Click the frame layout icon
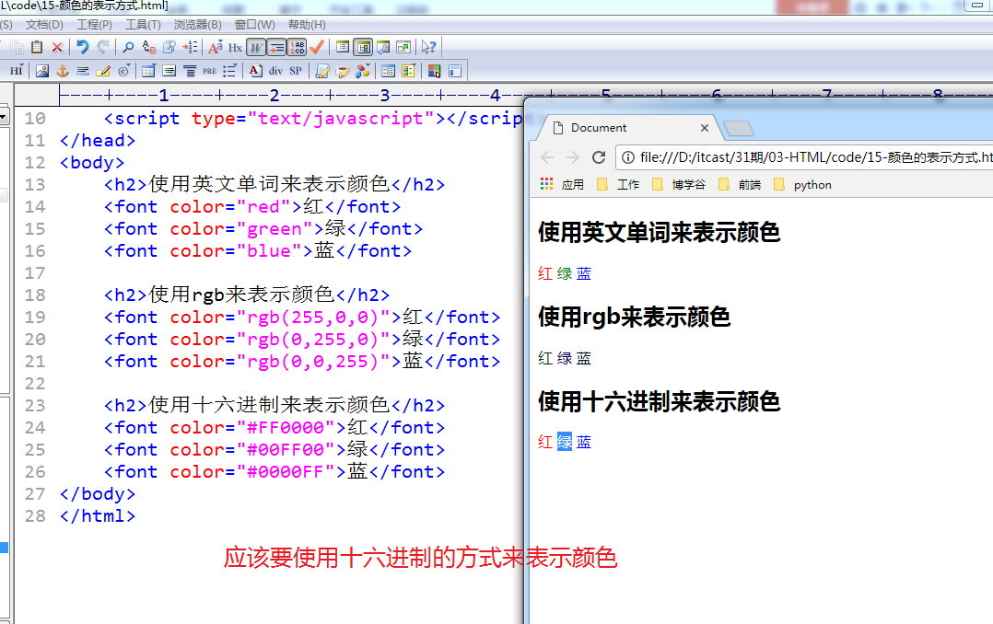 [x=455, y=71]
